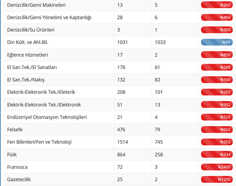Select the Fizik row label
236x186 pixels.
coord(13,155)
